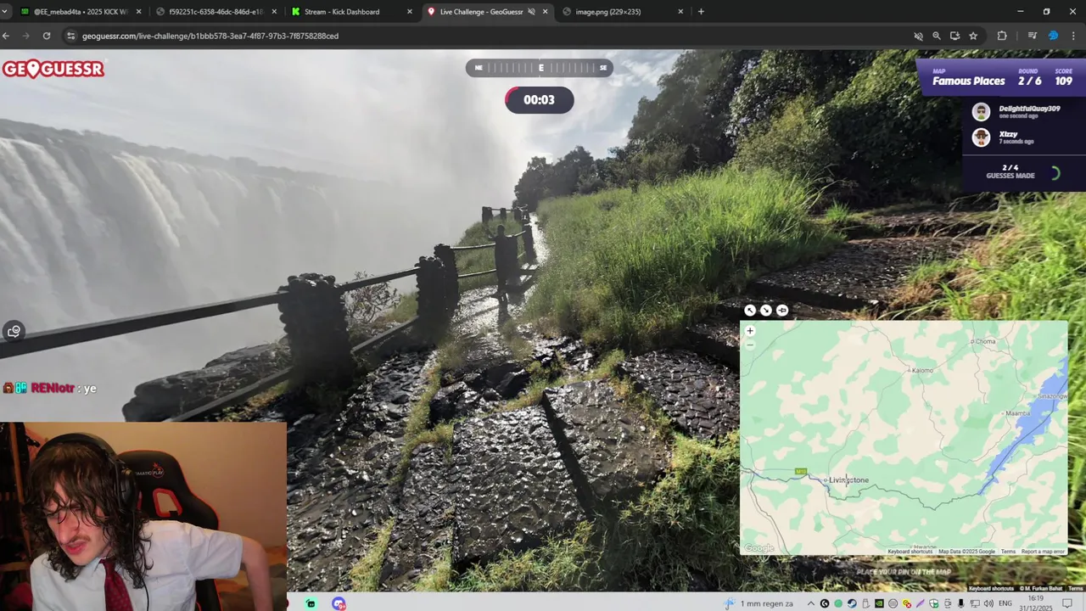This screenshot has width=1086, height=611.
Task: Click the tab audio mute icon on GeoGuessr tab
Action: (x=532, y=12)
